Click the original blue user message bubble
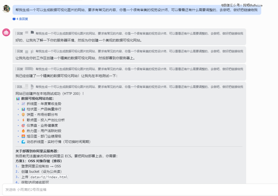This screenshot has height=196, width=278. 136,10
